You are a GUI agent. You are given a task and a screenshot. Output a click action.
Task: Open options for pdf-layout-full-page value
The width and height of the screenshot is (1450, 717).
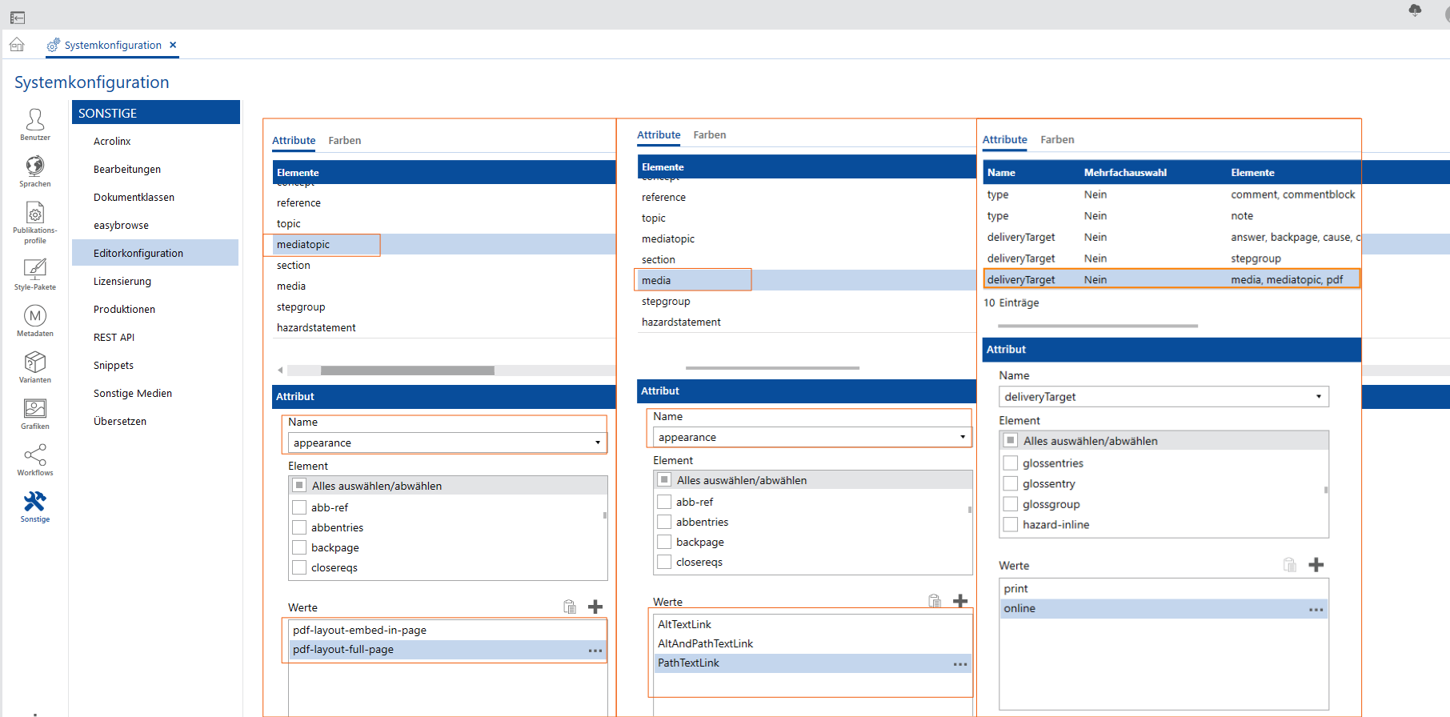(595, 650)
